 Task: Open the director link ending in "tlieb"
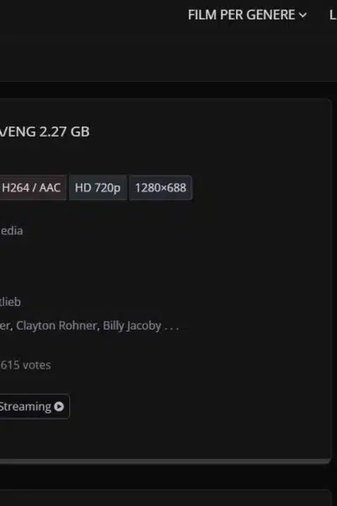pyautogui.click(x=10, y=302)
